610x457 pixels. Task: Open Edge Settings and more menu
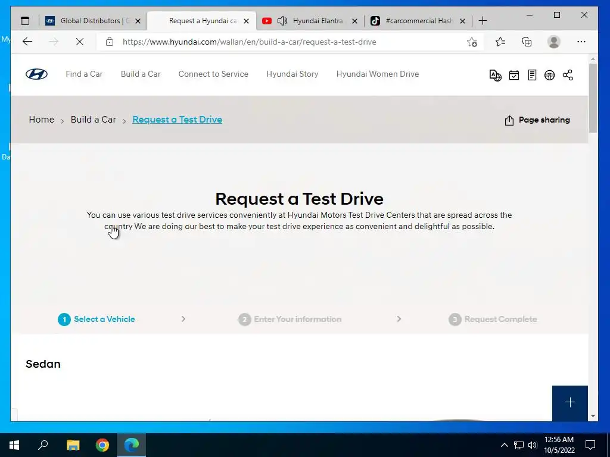pyautogui.click(x=581, y=42)
